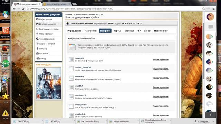Click the WEB-Хостинг globe icon
The image size is (221, 124).
point(37,34)
